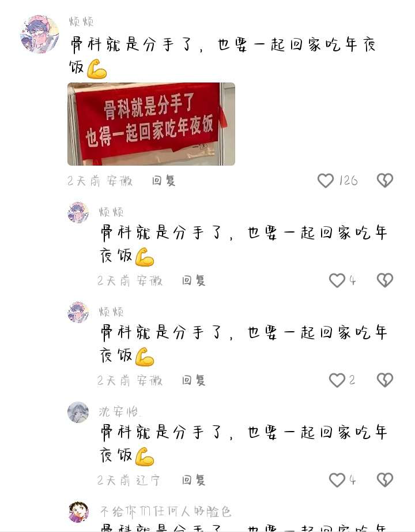Image resolution: width=415 pixels, height=532 pixels.
Task: Reply to the comment with 2 likes
Action: pos(193,380)
